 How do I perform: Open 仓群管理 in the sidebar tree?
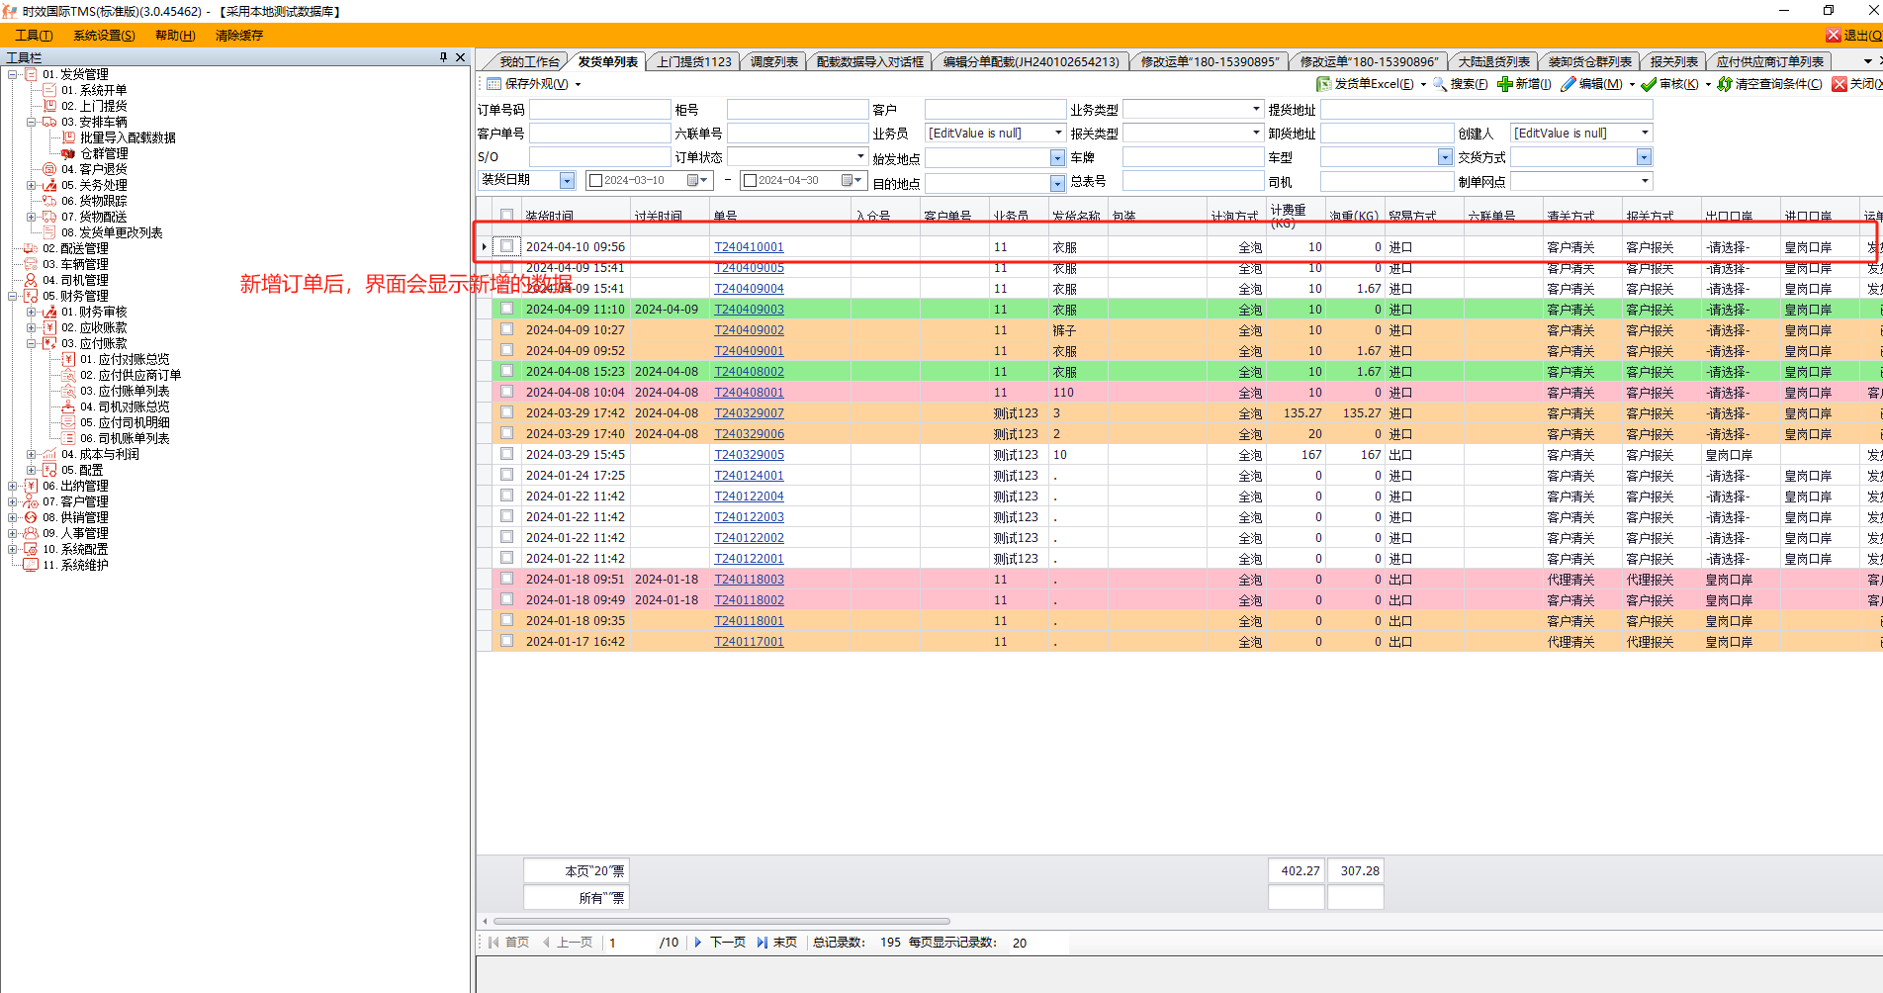point(103,153)
